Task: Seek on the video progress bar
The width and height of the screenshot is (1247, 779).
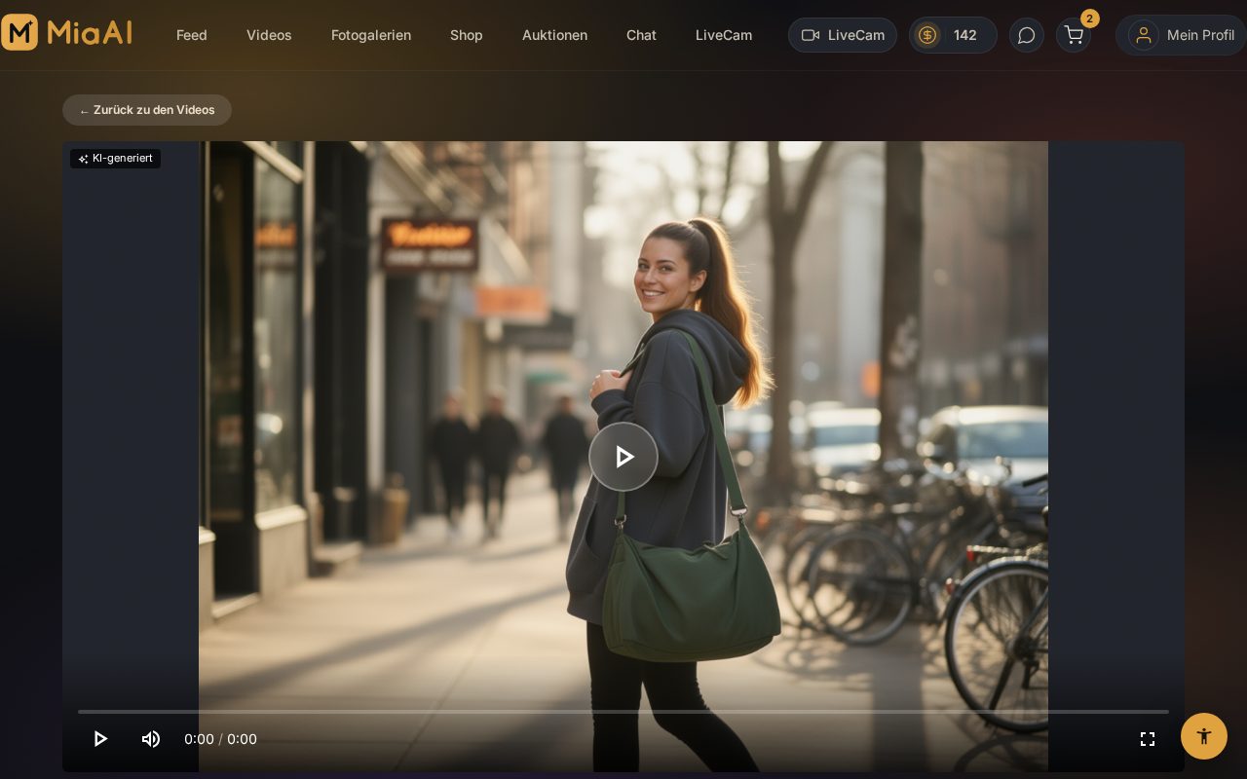Action: [623, 712]
